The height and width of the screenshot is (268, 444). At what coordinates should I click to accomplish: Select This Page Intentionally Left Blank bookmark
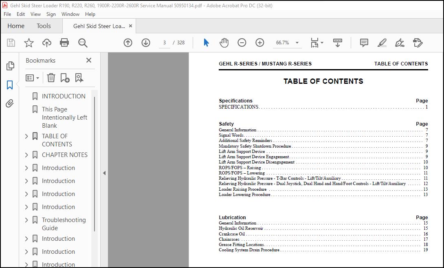pyautogui.click(x=64, y=117)
